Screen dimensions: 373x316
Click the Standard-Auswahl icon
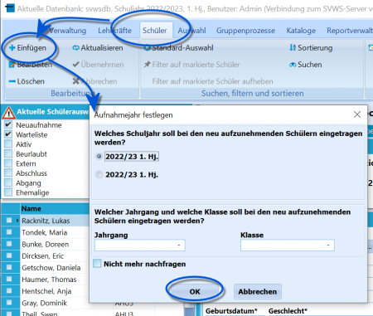pos(148,48)
